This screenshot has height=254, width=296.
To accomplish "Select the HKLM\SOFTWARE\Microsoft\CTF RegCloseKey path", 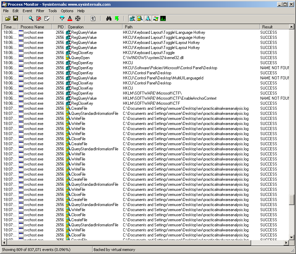I will click(152, 103).
